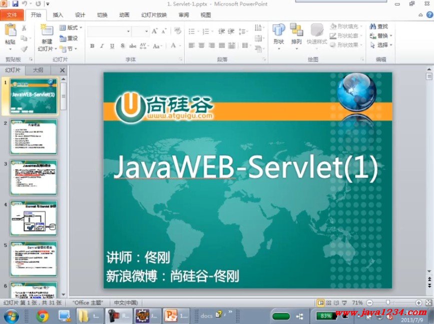This screenshot has width=434, height=324.
Task: Align text left
Action: coord(192,45)
